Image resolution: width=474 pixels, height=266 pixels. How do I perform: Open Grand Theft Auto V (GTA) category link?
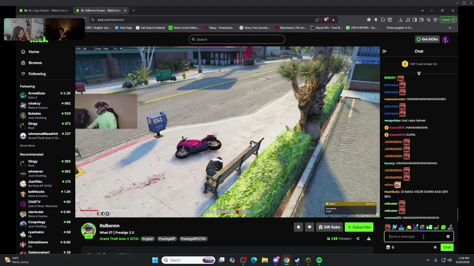[119, 239]
